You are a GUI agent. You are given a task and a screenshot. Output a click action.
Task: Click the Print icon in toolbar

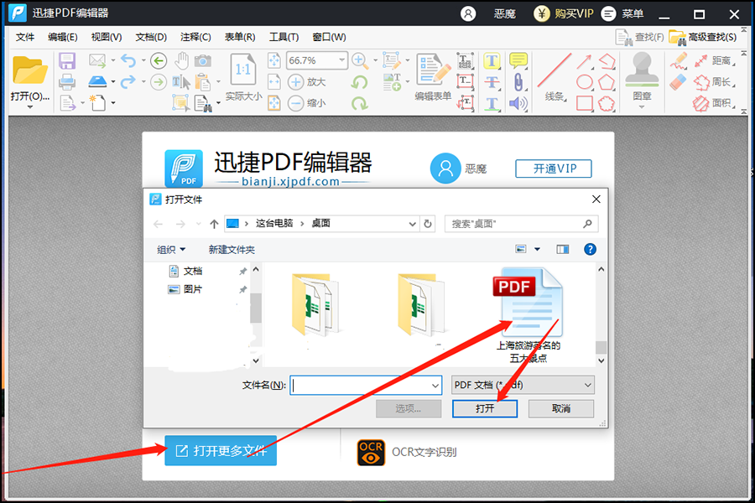coord(67,82)
